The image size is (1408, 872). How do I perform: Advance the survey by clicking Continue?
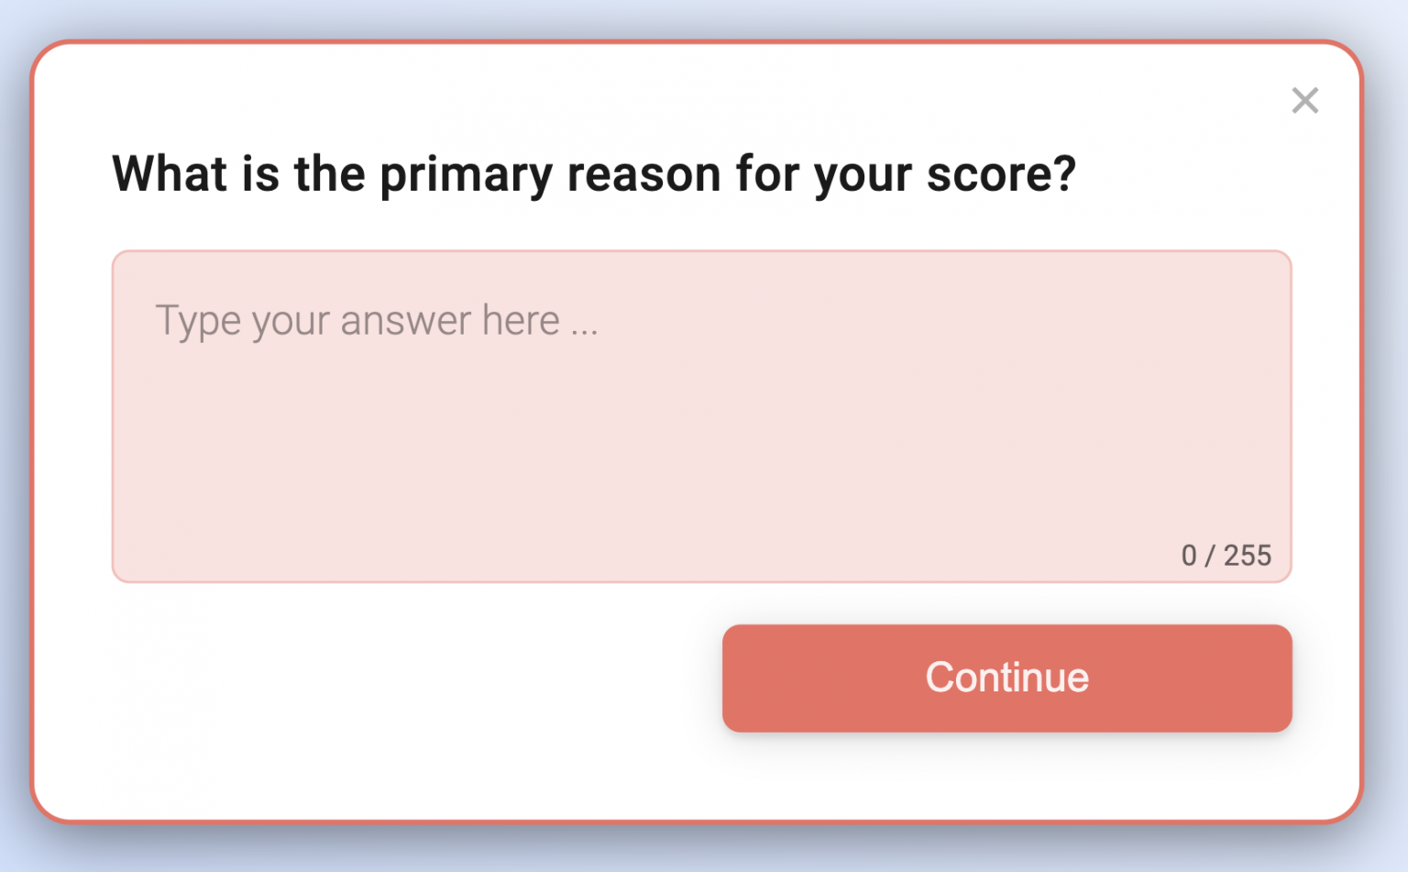tap(1006, 678)
